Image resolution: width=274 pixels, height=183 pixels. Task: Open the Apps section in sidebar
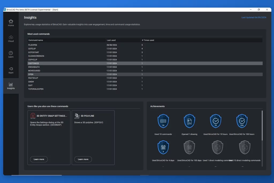[11, 70]
